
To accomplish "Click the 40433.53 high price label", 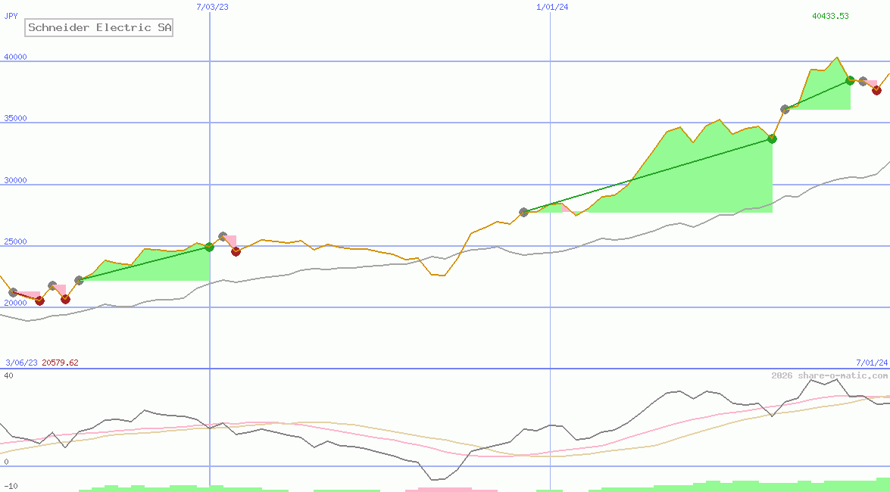I will 830,16.
